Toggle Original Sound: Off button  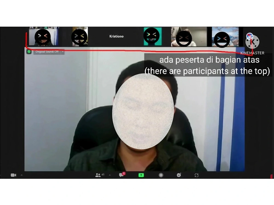click(x=47, y=52)
